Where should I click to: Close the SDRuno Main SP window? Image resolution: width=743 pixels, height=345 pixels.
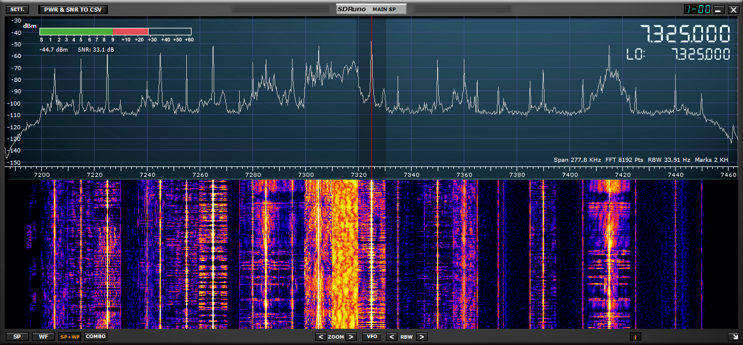point(733,9)
